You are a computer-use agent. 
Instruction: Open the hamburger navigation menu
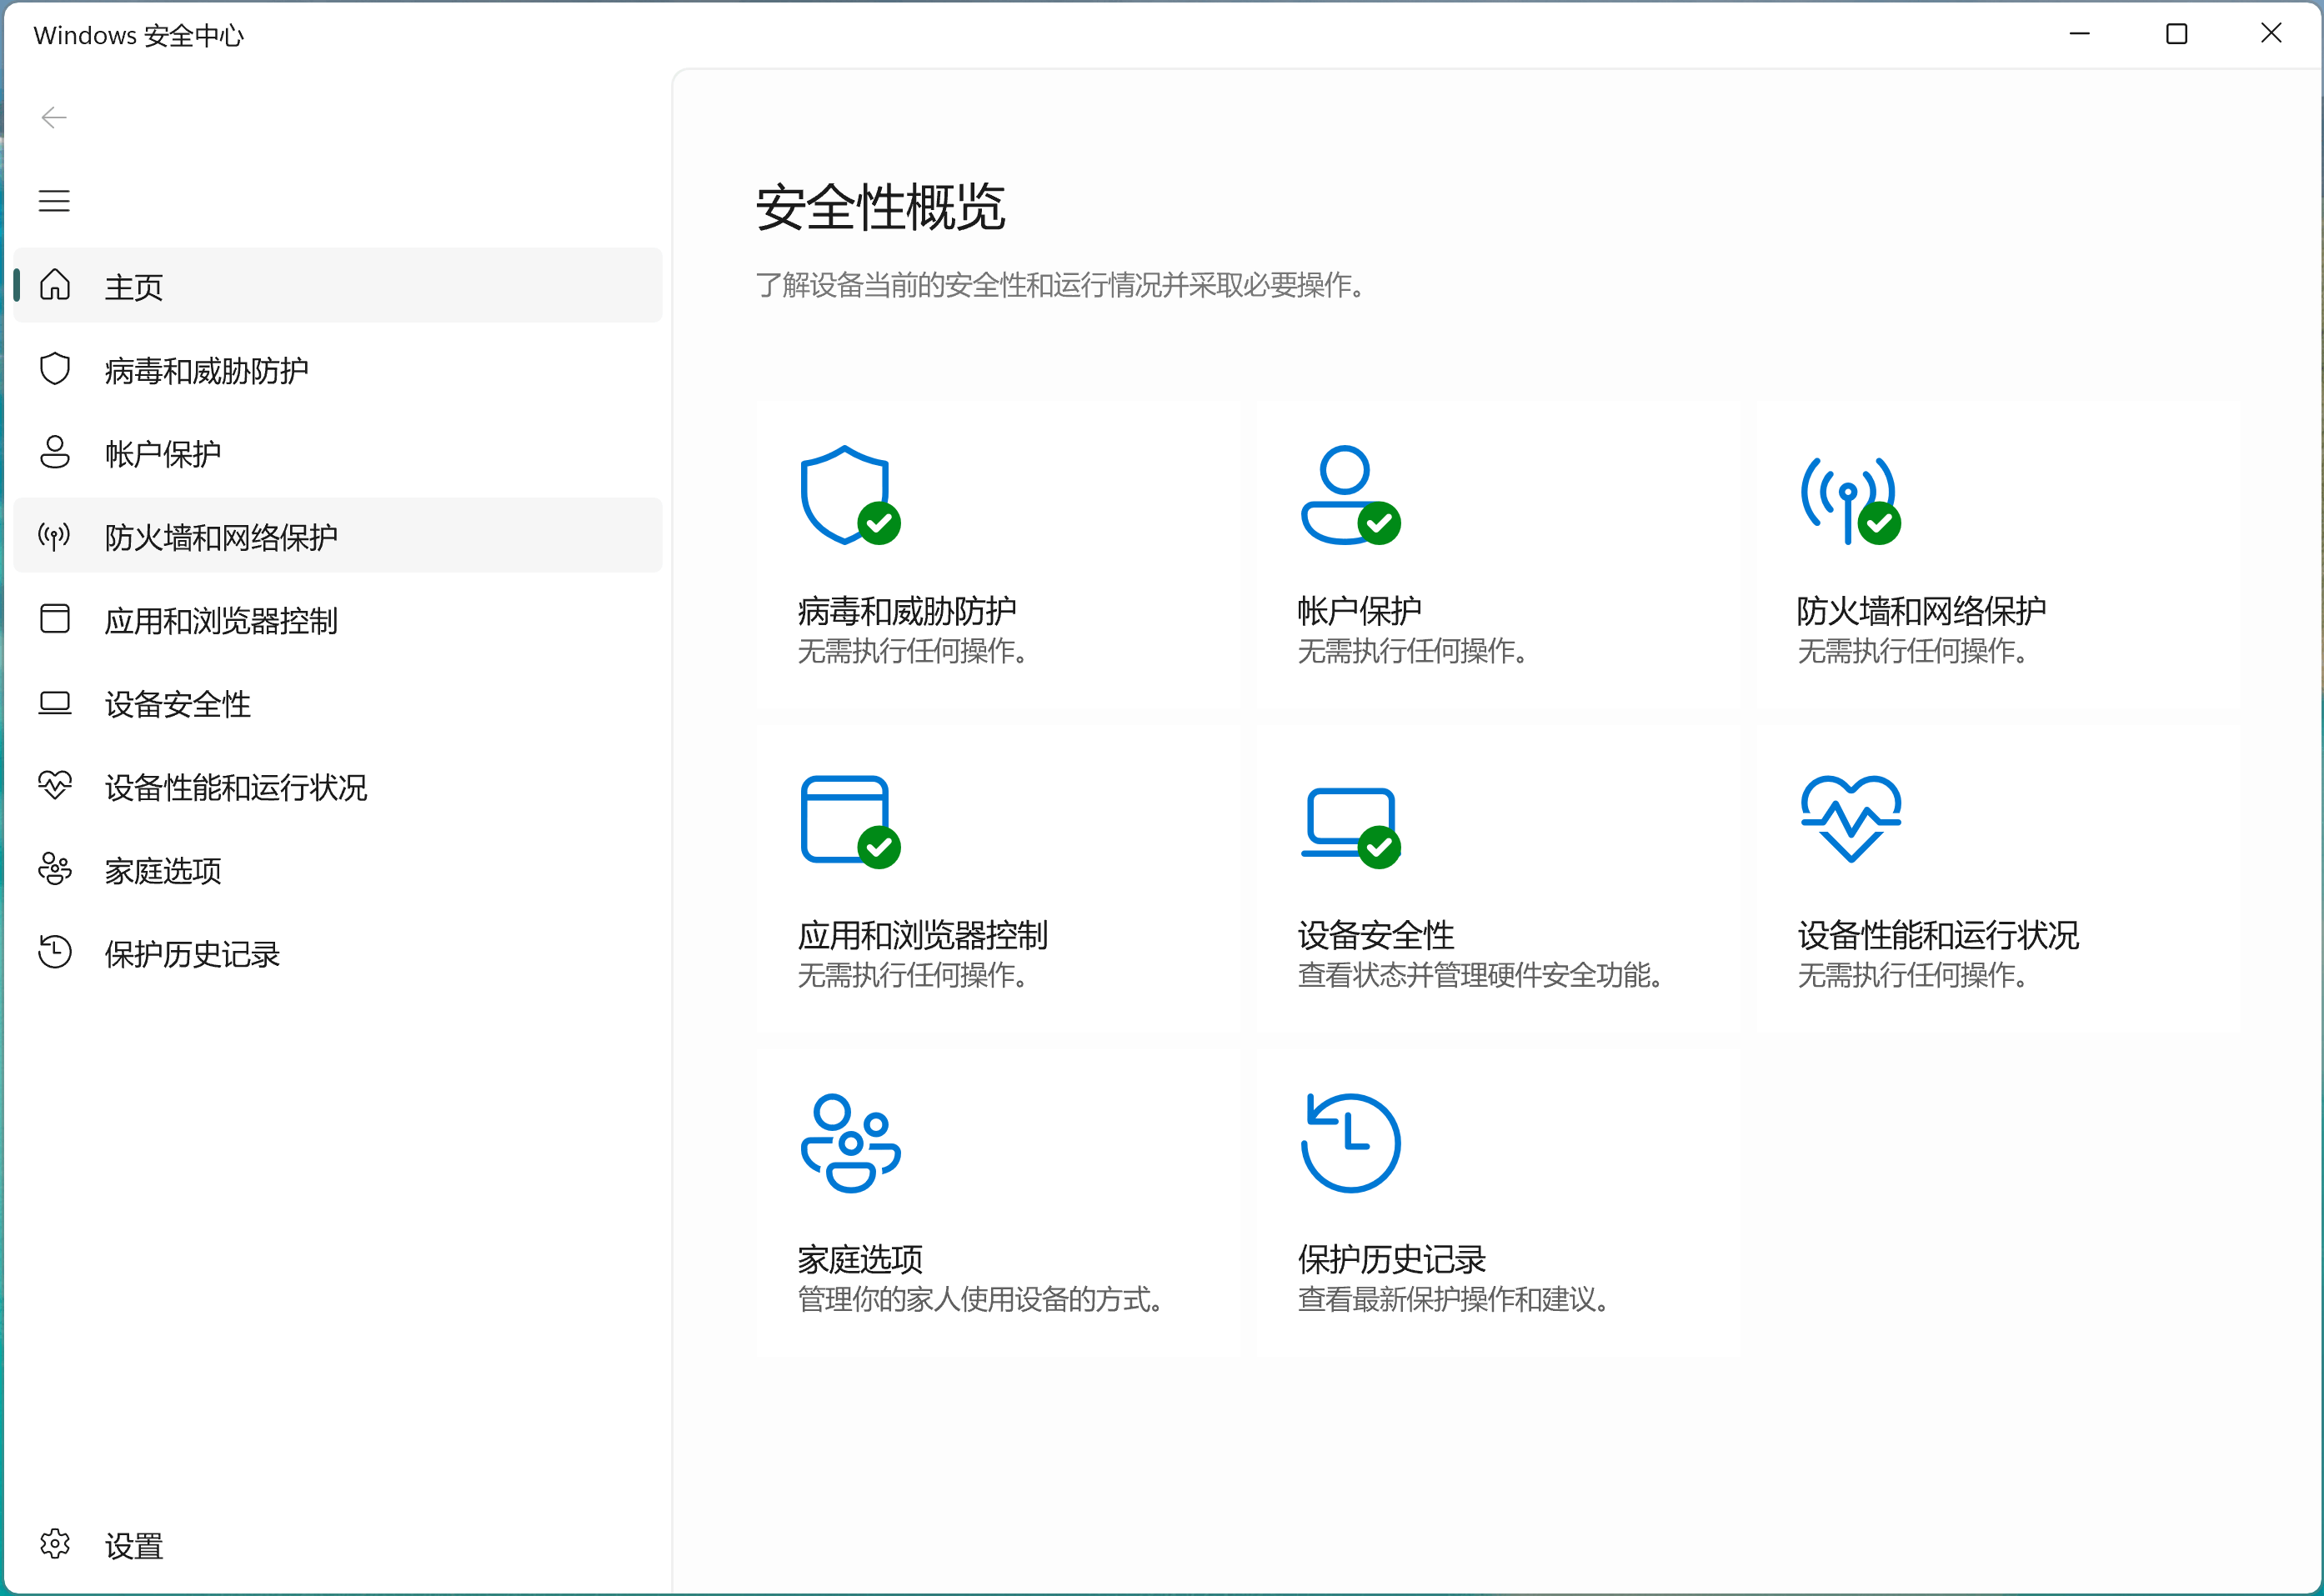click(x=54, y=201)
